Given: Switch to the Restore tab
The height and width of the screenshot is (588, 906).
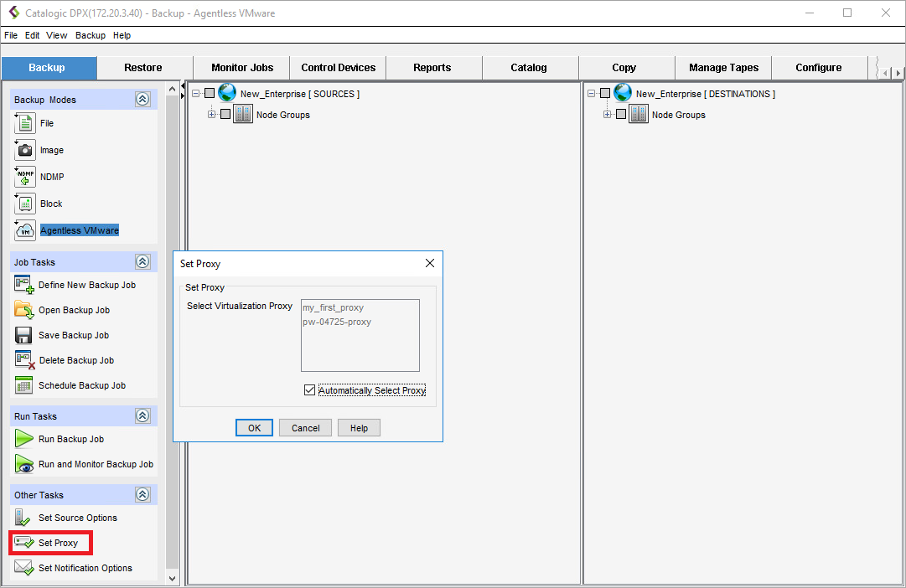Looking at the screenshot, I should (143, 68).
